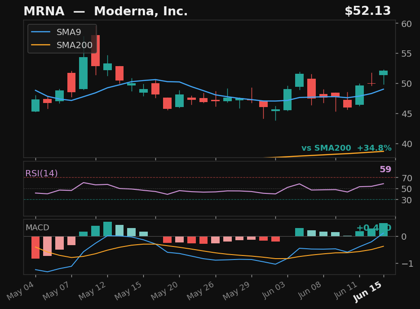Click the $52.13 price label

click(367, 11)
